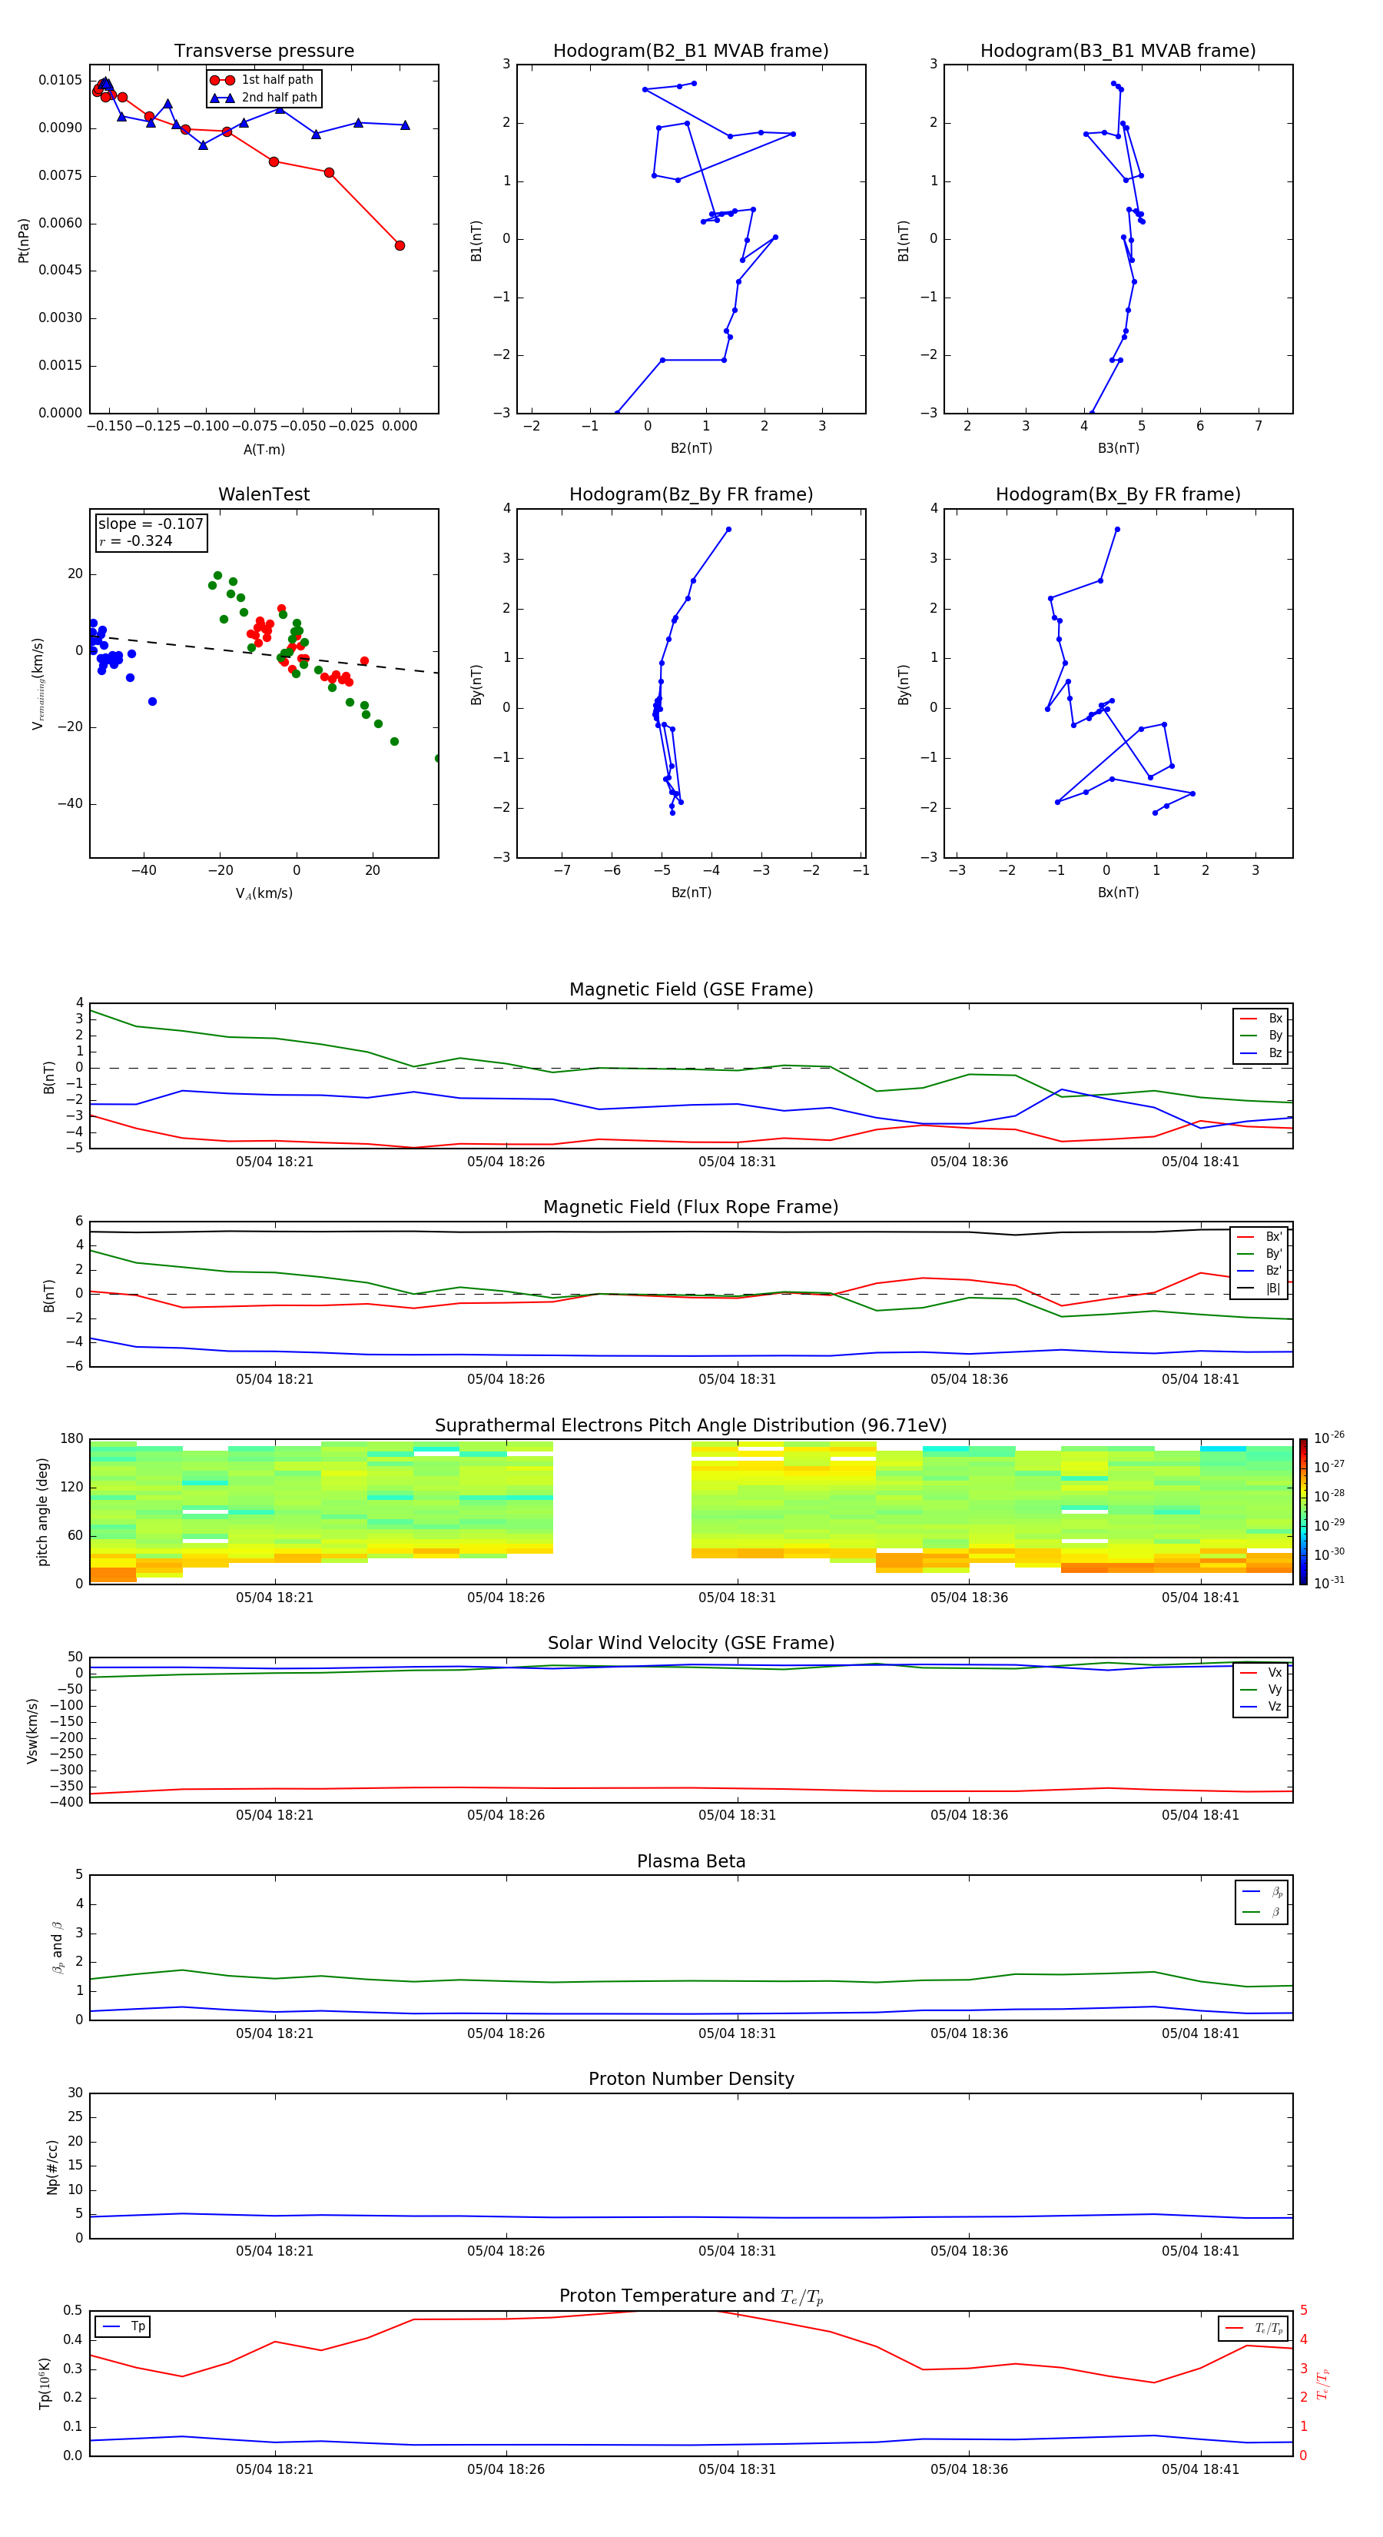Click the 'Pt(nPa)' y-axis label

tap(24, 239)
